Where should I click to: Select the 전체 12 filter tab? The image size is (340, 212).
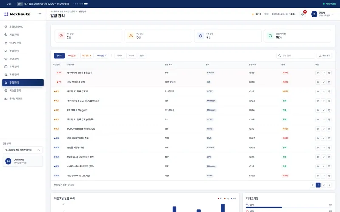59,56
